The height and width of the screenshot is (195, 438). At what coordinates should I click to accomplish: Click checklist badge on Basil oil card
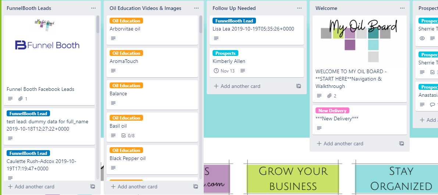pyautogui.click(x=128, y=135)
